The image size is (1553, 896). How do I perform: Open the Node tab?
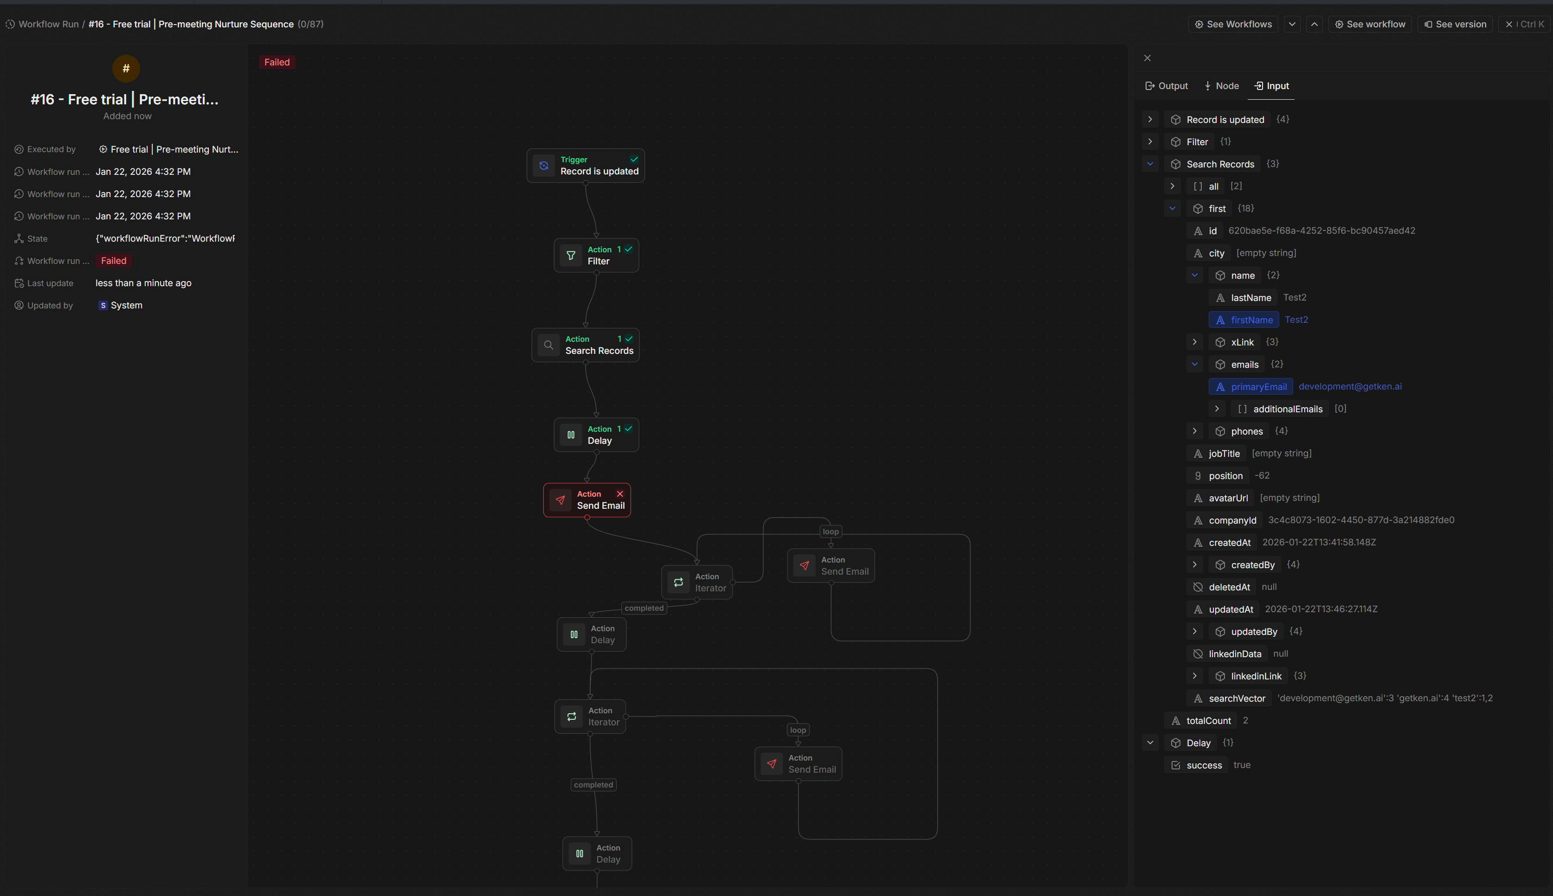[x=1221, y=86]
